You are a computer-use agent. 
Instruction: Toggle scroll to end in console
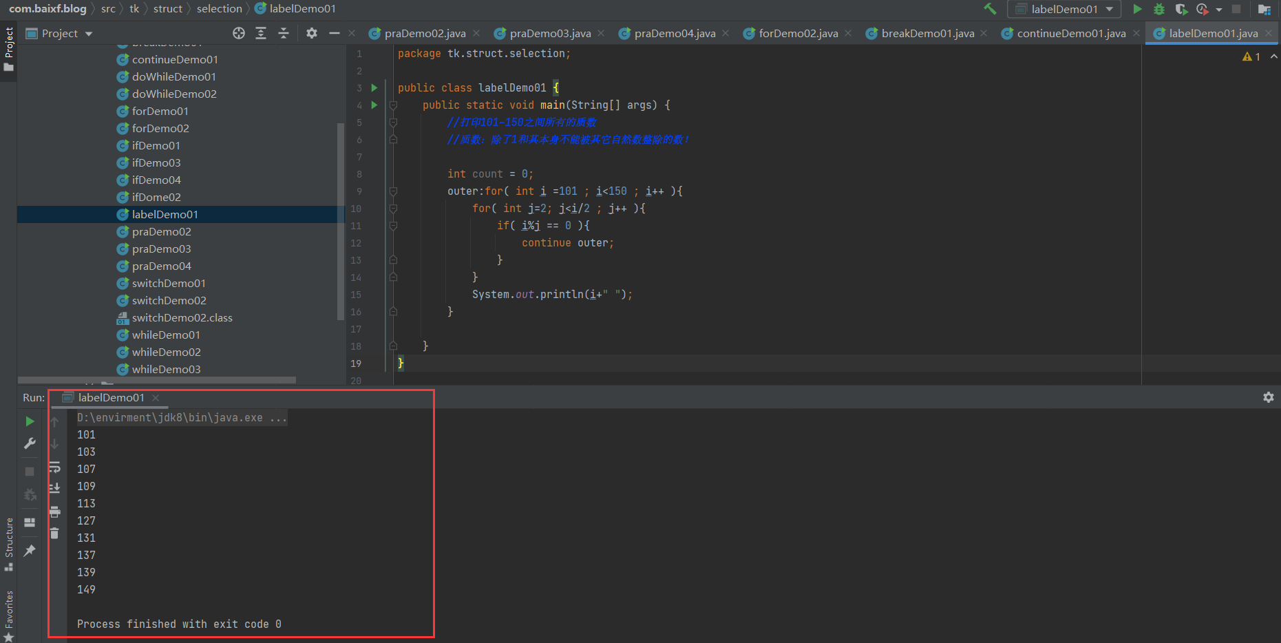54,488
